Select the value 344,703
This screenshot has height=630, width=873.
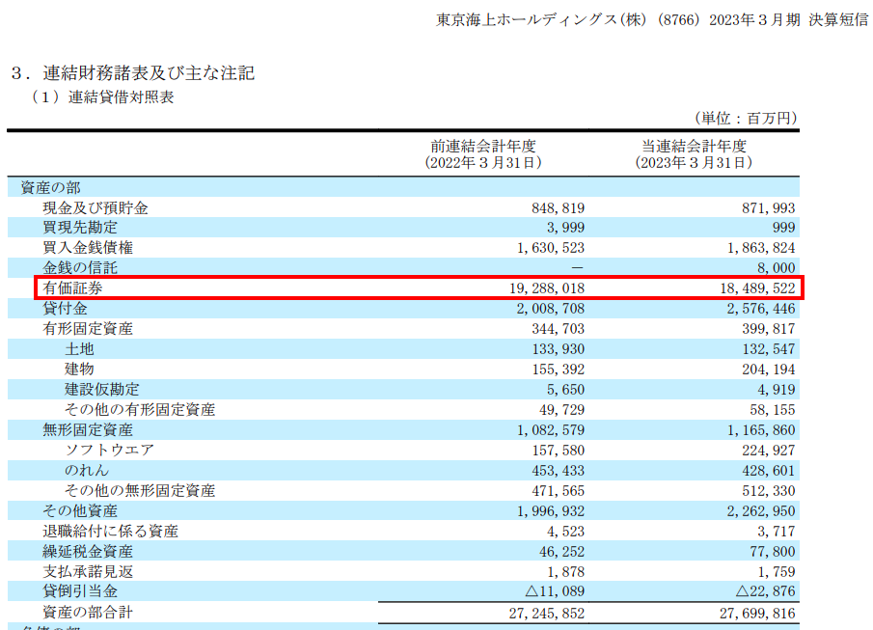(x=558, y=329)
